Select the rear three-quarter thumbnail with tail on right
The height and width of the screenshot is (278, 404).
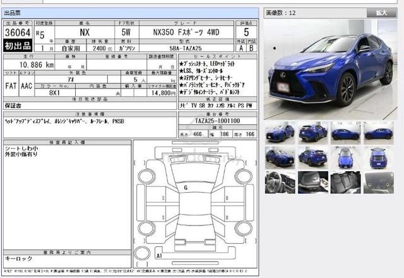tap(313, 158)
